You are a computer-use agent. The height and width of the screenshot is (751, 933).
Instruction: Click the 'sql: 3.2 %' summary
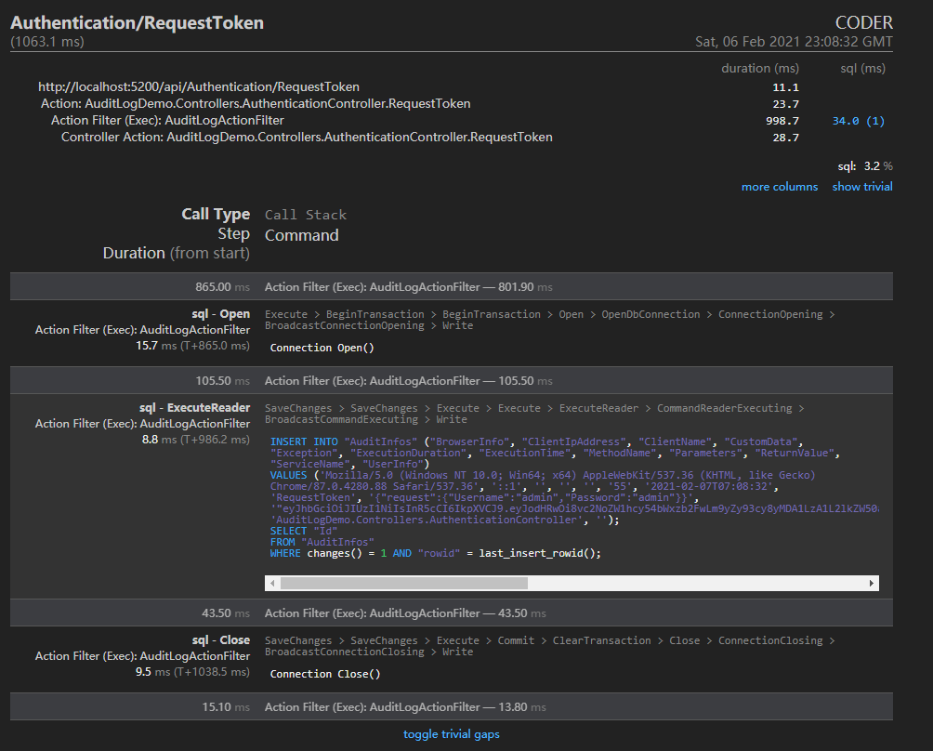coord(865,166)
